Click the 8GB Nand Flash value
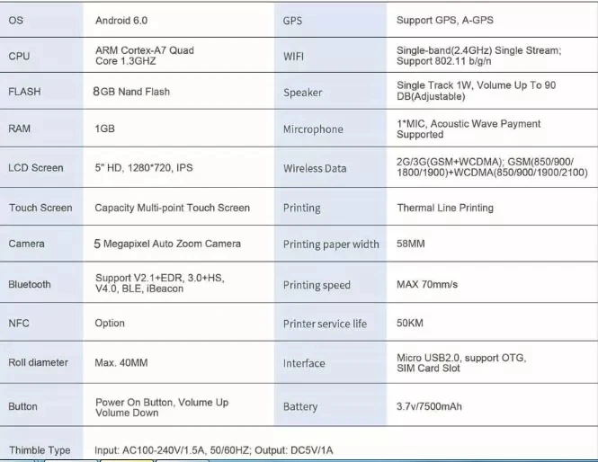Viewport: 598px width, 462px height. 131,92
